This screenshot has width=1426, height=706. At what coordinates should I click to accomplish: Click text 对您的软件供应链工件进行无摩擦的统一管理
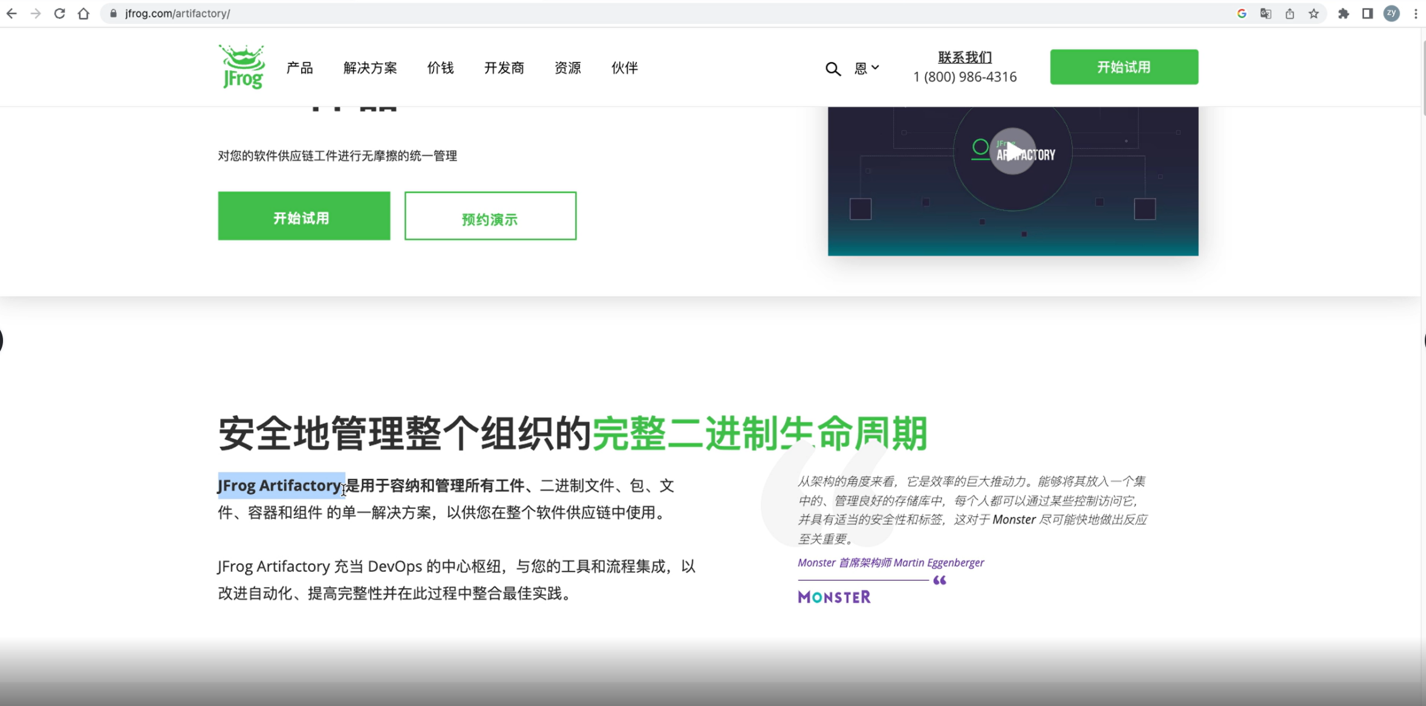point(337,156)
